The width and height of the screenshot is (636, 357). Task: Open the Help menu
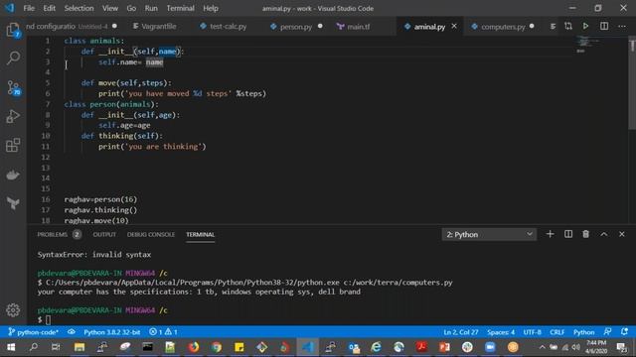211,8
